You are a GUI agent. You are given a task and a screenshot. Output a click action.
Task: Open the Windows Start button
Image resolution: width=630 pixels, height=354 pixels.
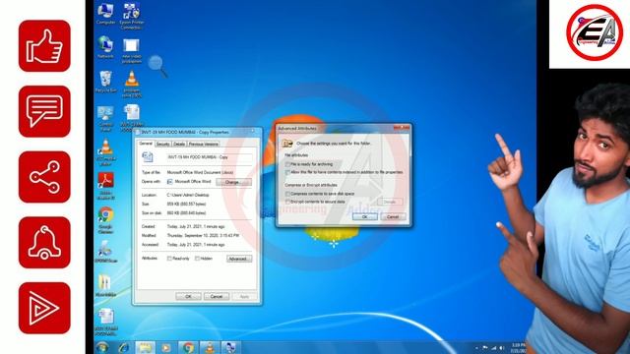point(102,347)
